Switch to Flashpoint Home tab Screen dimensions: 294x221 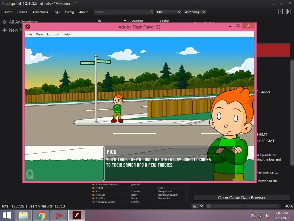tap(8, 12)
